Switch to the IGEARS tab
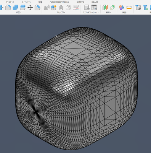Viewport: 151px width, 153px height. pos(95,2)
